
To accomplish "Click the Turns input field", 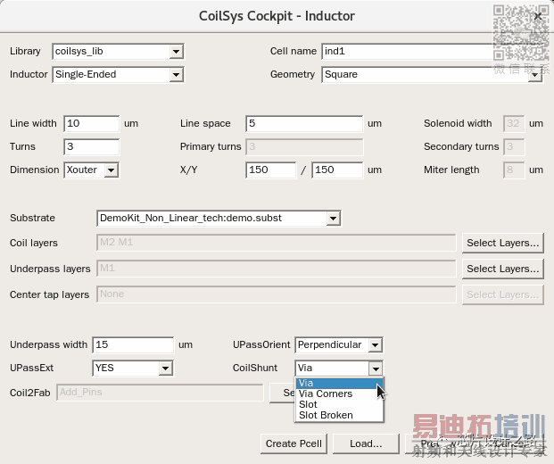I will click(92, 146).
